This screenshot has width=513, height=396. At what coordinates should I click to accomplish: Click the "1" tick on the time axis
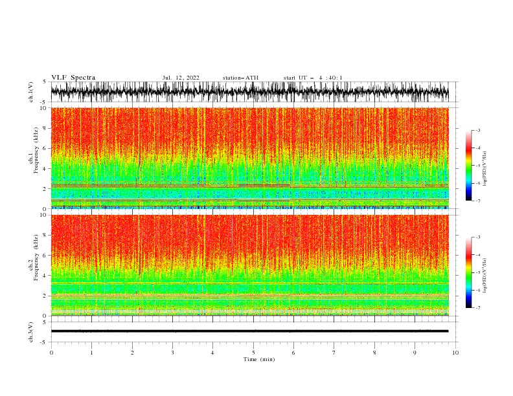tap(91, 353)
